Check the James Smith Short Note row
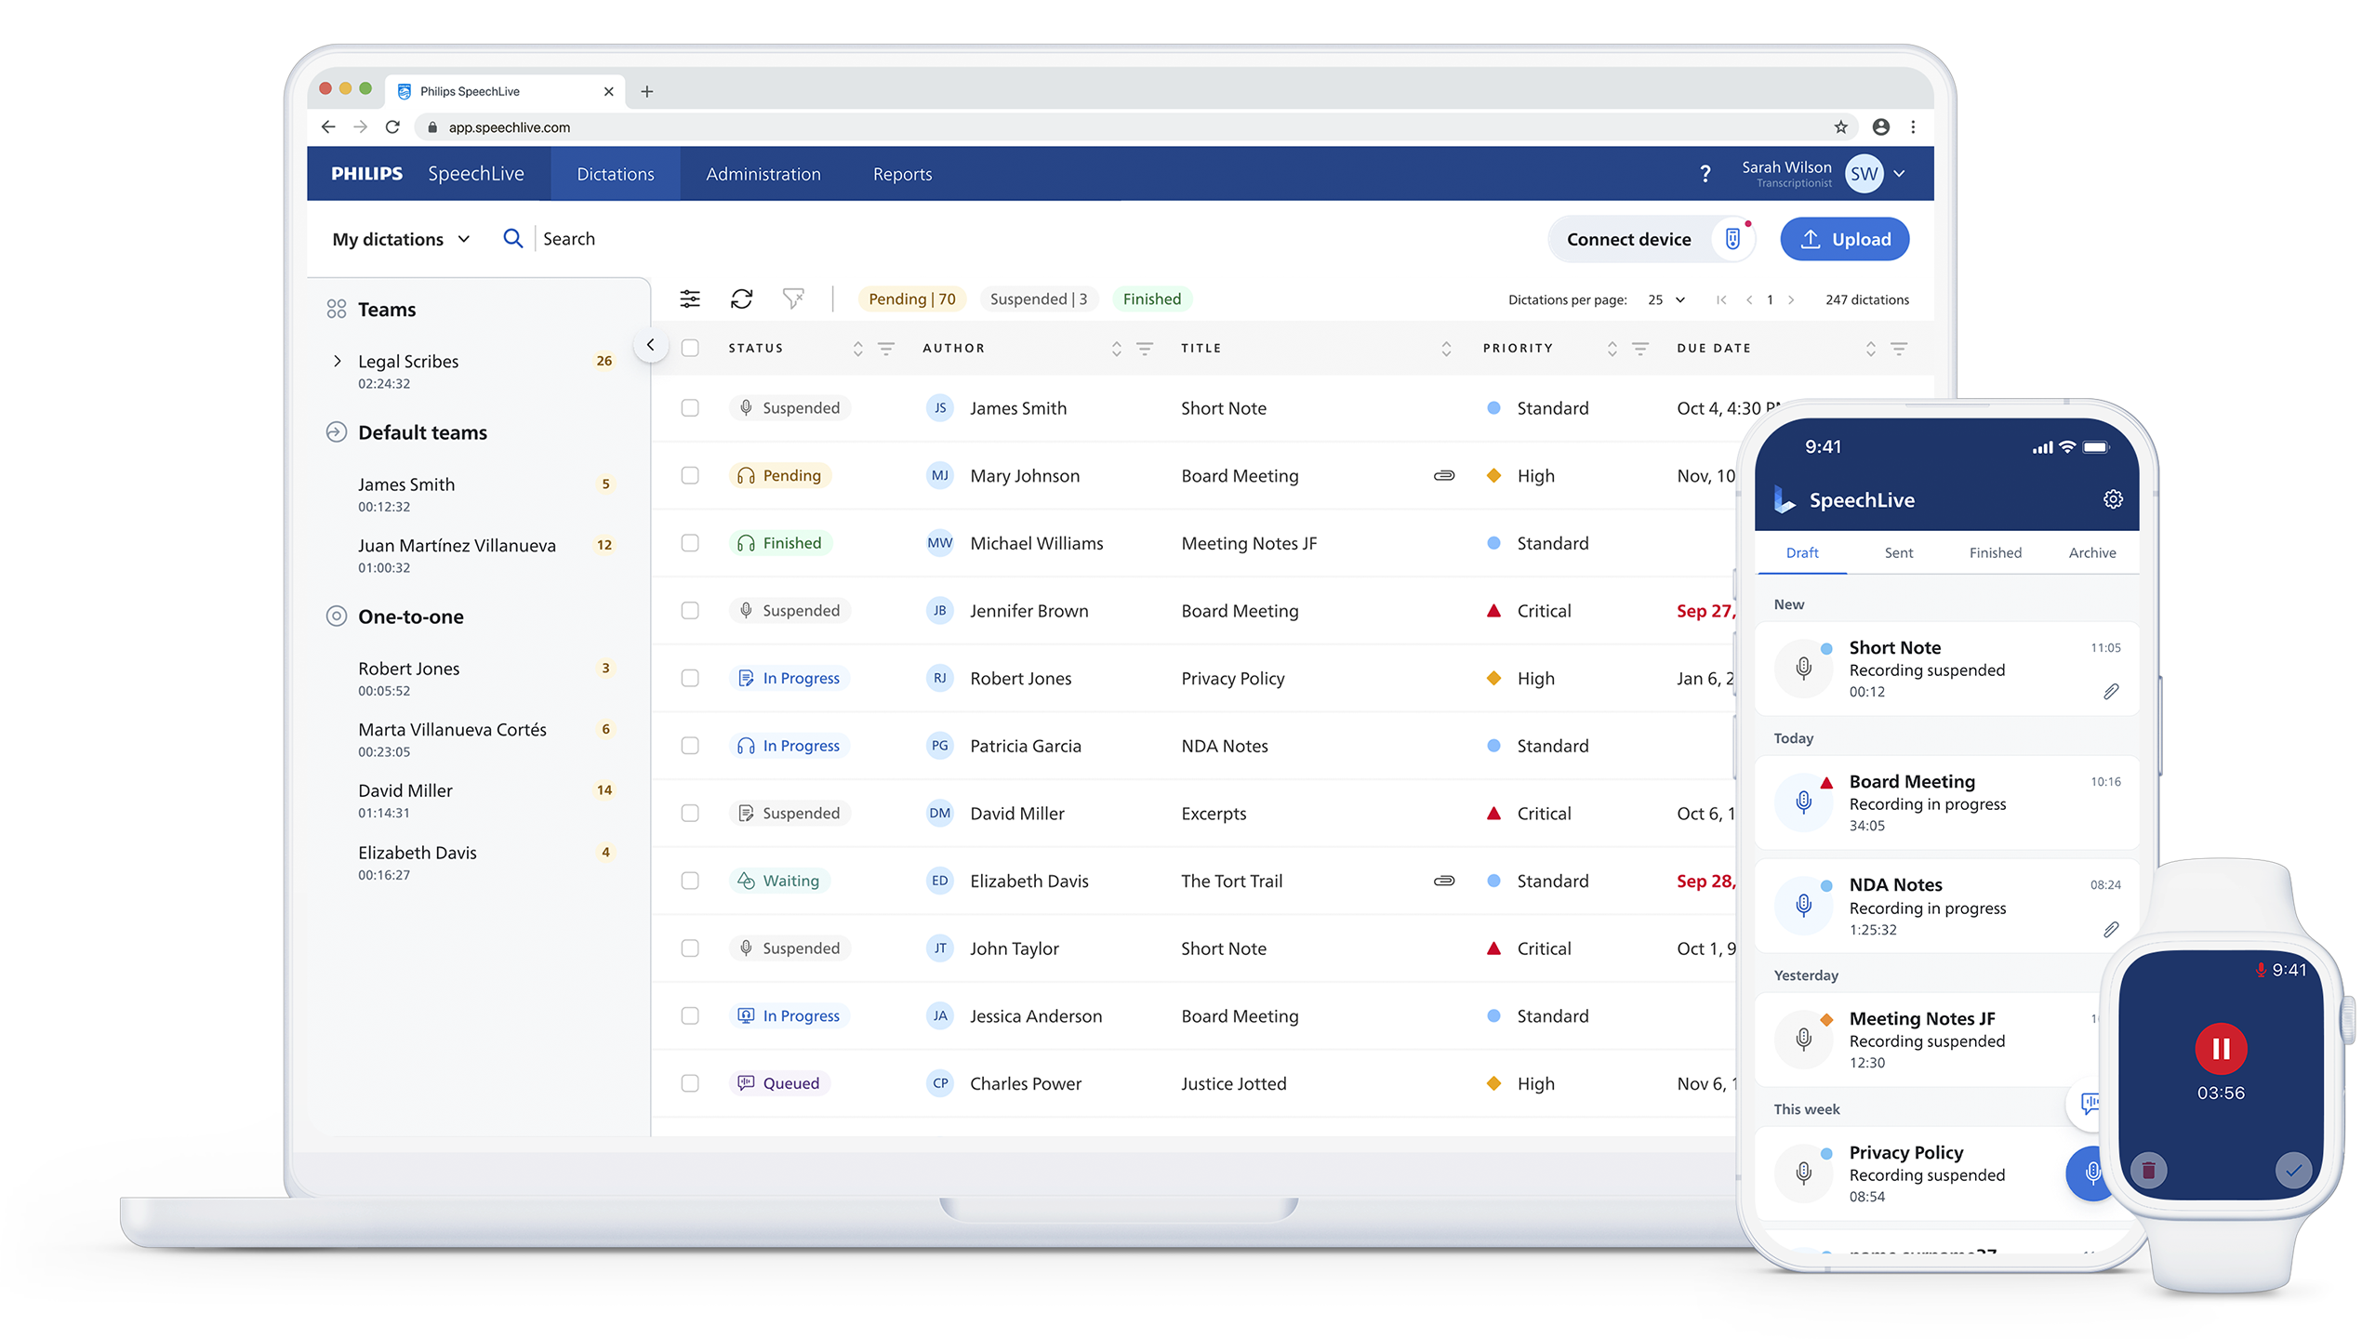The height and width of the screenshot is (1339, 2362). pos(690,408)
